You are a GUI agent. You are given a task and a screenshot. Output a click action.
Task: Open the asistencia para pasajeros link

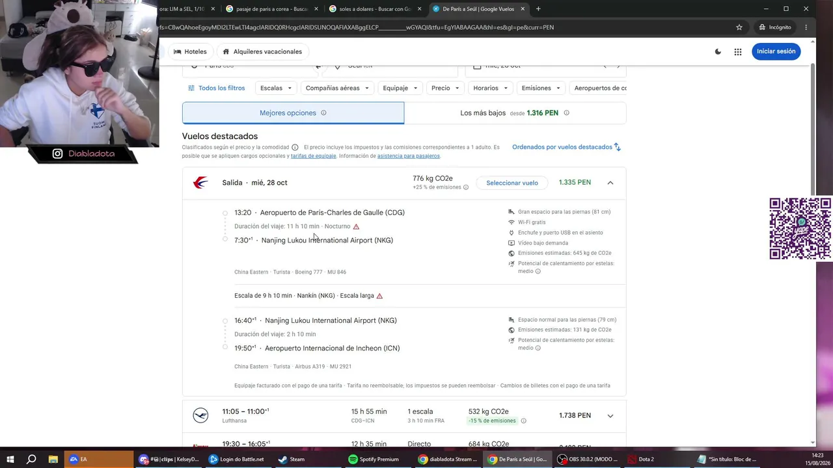pyautogui.click(x=409, y=156)
